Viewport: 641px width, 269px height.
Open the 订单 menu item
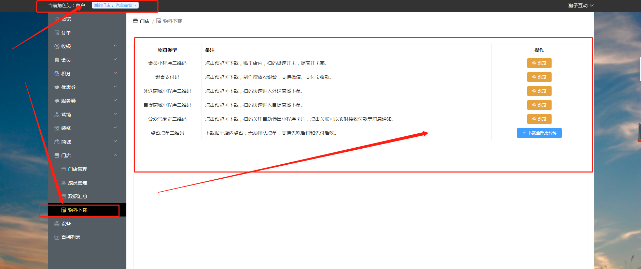[87, 33]
